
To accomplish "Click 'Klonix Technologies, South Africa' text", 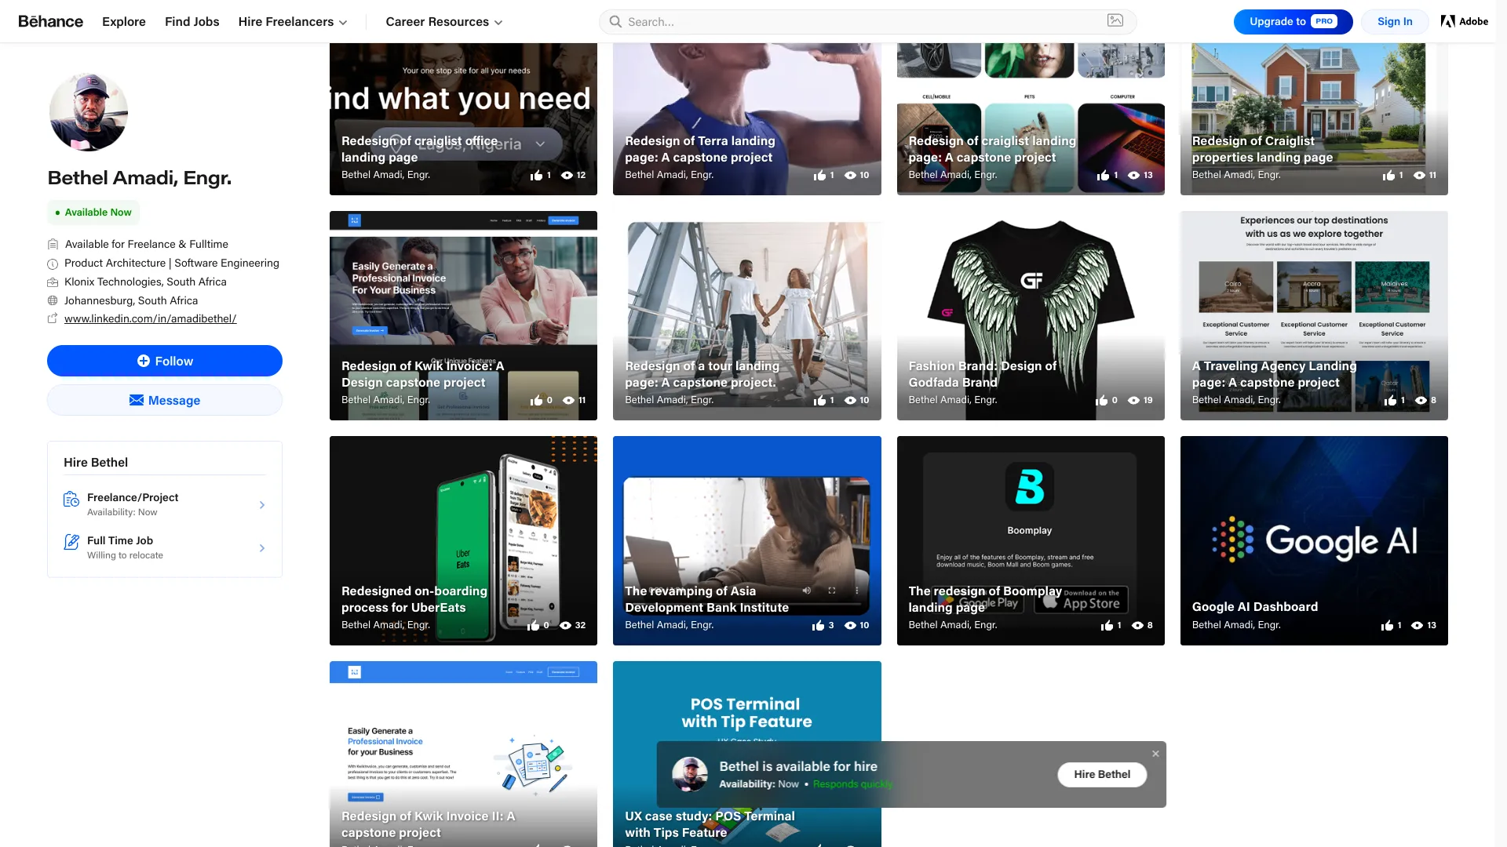I will (x=145, y=282).
